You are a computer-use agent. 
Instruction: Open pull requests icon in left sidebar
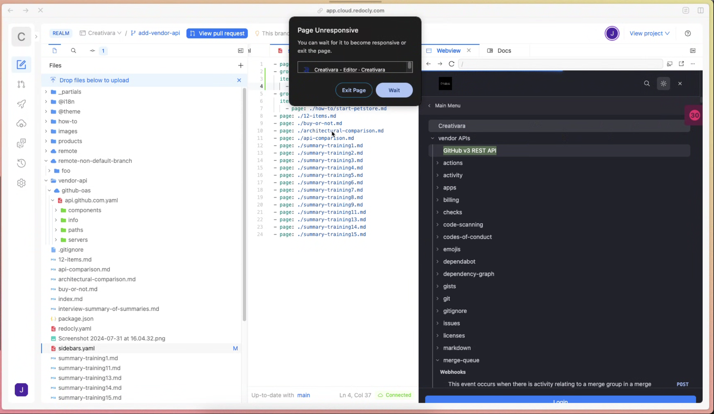click(x=21, y=84)
